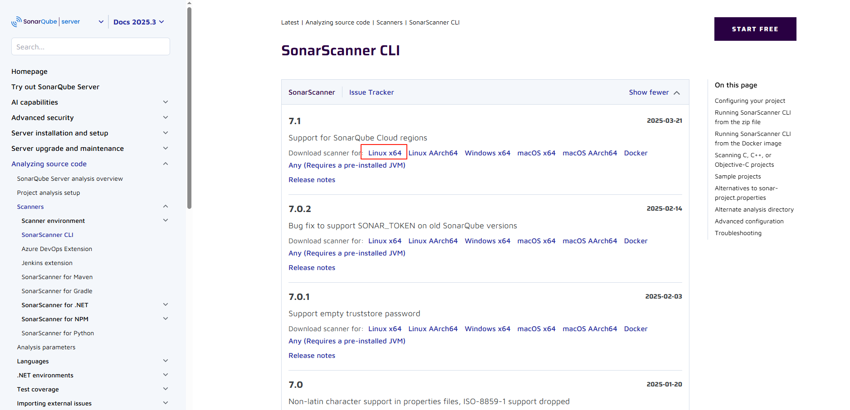Open Release notes for version 7.0.2

click(312, 268)
